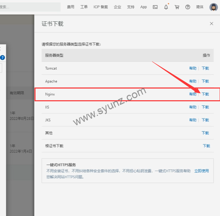Select the Tomcat row label

click(51, 68)
